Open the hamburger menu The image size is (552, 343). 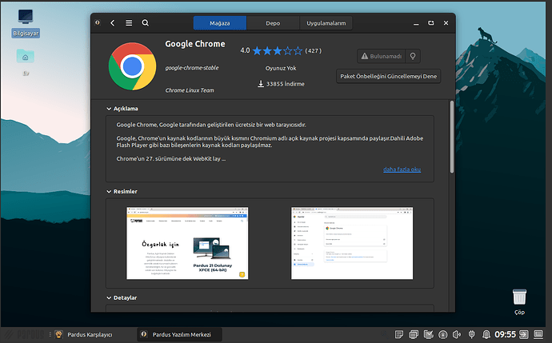pos(129,23)
